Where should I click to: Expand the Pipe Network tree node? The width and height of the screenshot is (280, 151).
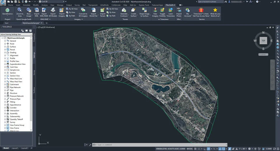(x=5, y=87)
